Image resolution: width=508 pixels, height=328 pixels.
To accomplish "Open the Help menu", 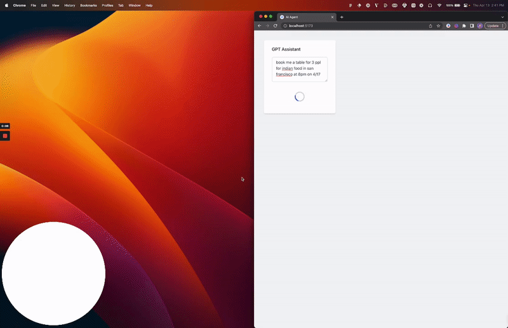I will tap(149, 5).
